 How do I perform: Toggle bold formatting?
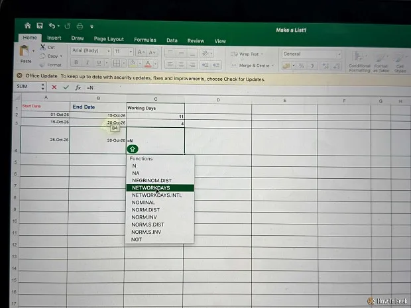coord(76,63)
